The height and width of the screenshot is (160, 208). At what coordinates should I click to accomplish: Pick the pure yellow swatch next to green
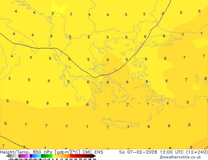click(53, 156)
